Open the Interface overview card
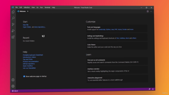The image size is (169, 95). pyautogui.click(x=117, y=70)
